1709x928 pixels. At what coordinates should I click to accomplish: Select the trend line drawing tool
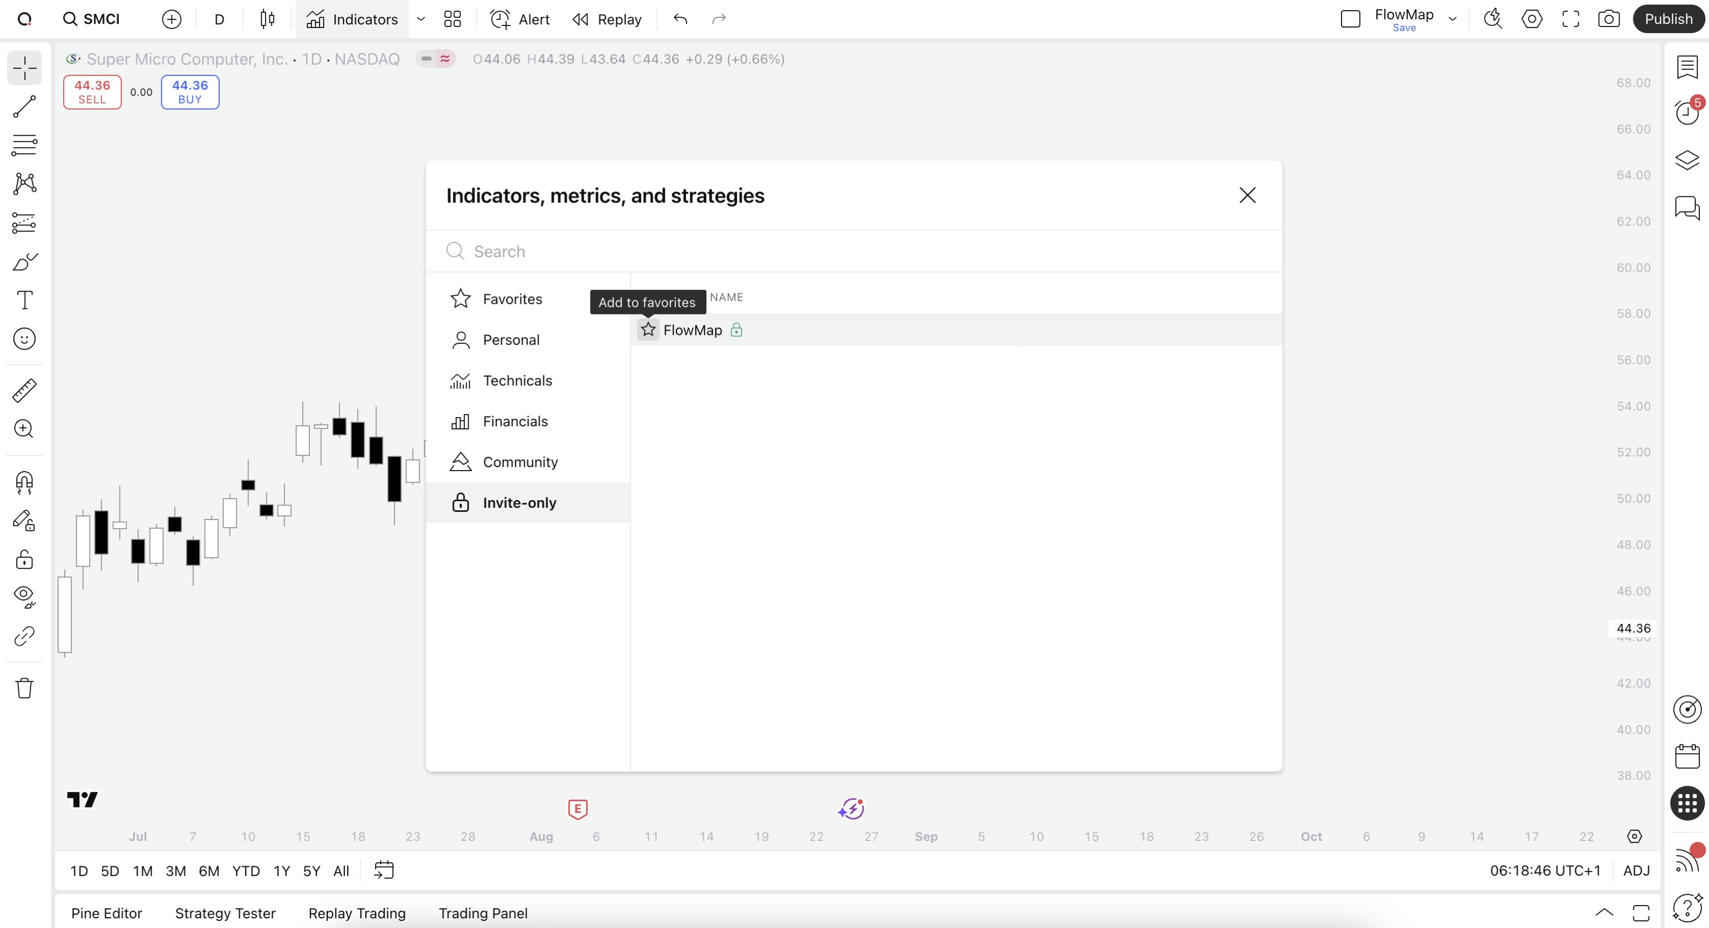24,107
